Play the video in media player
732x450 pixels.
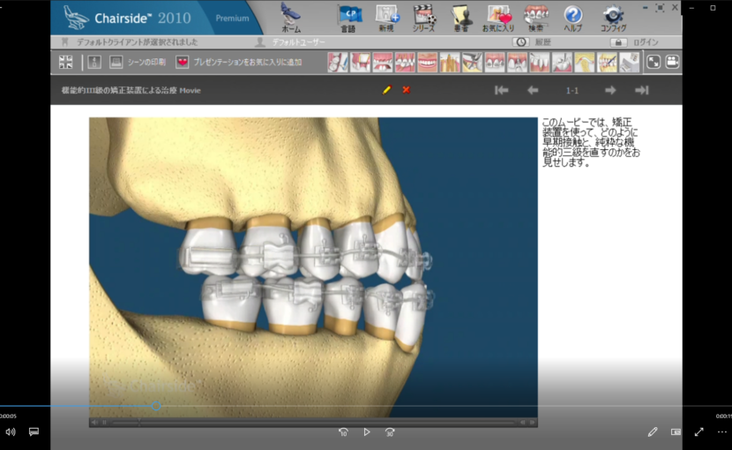(367, 432)
